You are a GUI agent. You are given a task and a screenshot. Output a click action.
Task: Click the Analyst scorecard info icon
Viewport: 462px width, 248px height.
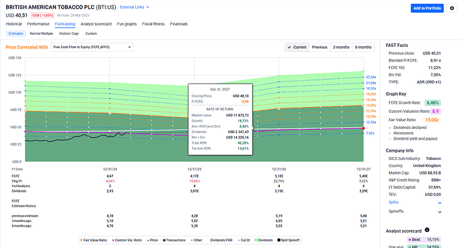pos(427,230)
